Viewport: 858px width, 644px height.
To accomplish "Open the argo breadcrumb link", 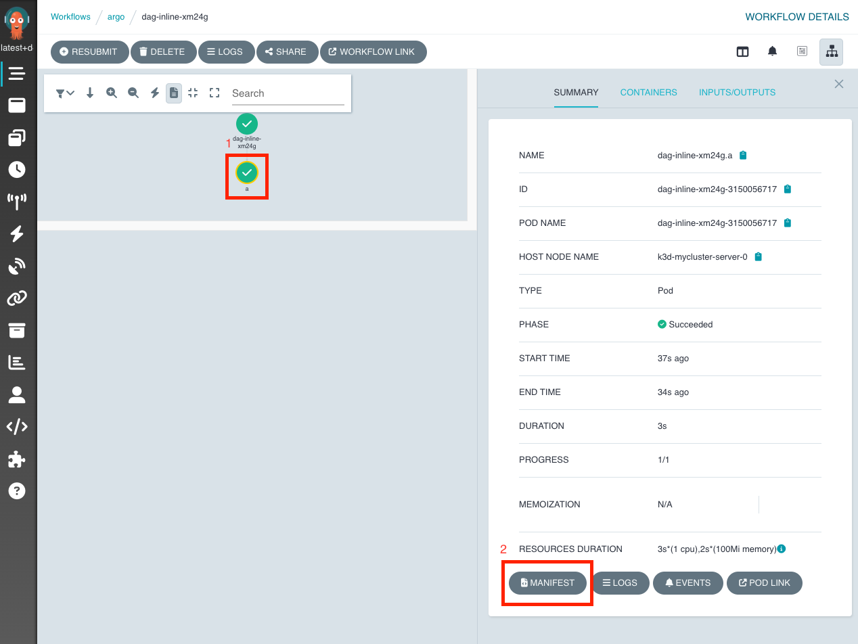I will (x=116, y=17).
